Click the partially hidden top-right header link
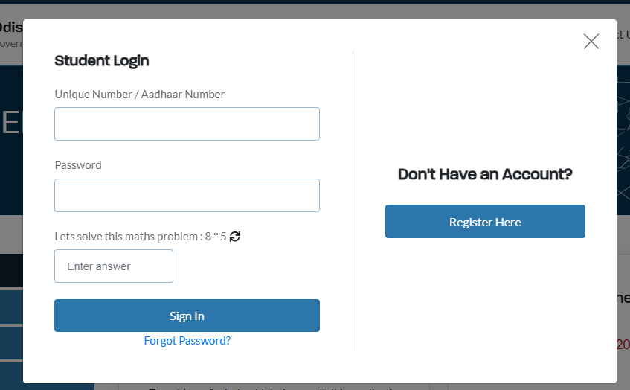The height and width of the screenshot is (390, 630). [623, 34]
